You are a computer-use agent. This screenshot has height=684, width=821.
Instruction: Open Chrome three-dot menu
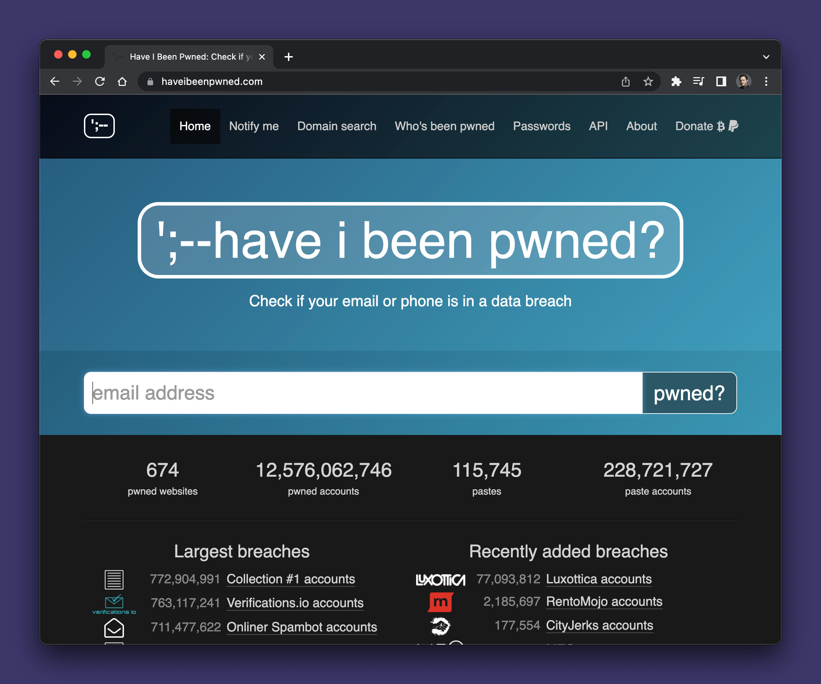(766, 81)
